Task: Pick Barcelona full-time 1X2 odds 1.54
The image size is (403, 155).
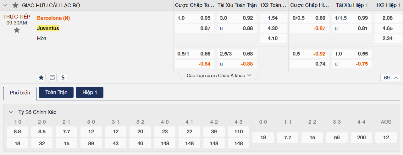Action: pyautogui.click(x=273, y=18)
